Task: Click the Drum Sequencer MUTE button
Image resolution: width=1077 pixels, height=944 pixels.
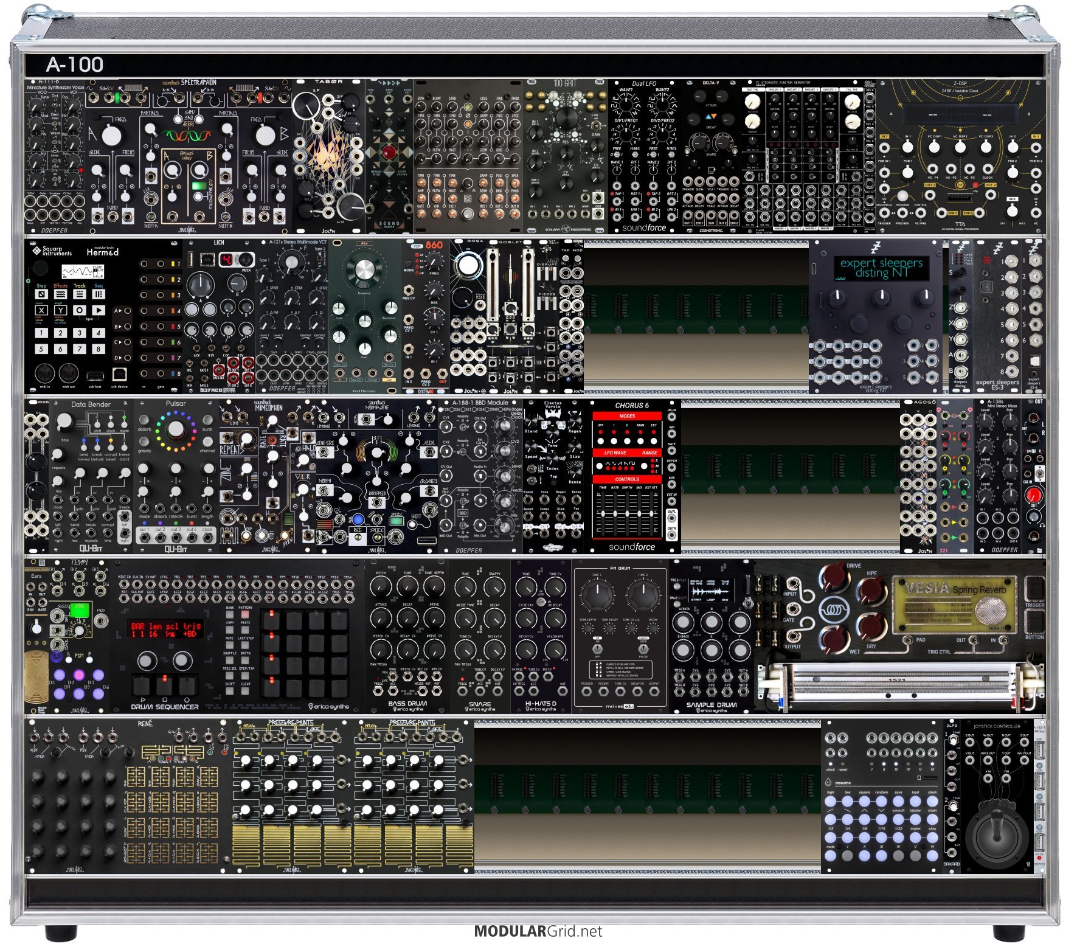Action: tap(230, 644)
